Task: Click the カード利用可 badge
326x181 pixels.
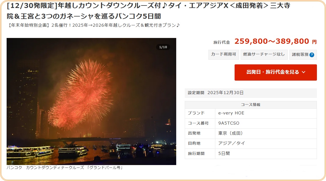Action: [224, 54]
